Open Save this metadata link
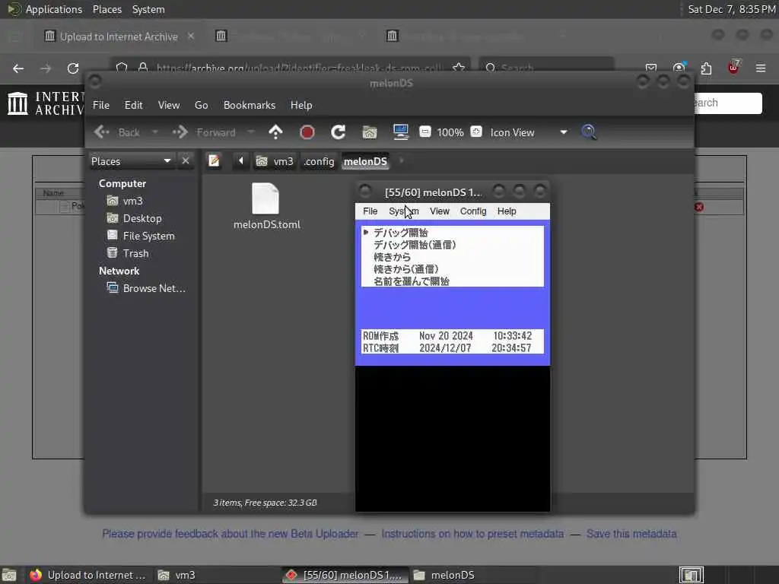779x584 pixels. [631, 534]
